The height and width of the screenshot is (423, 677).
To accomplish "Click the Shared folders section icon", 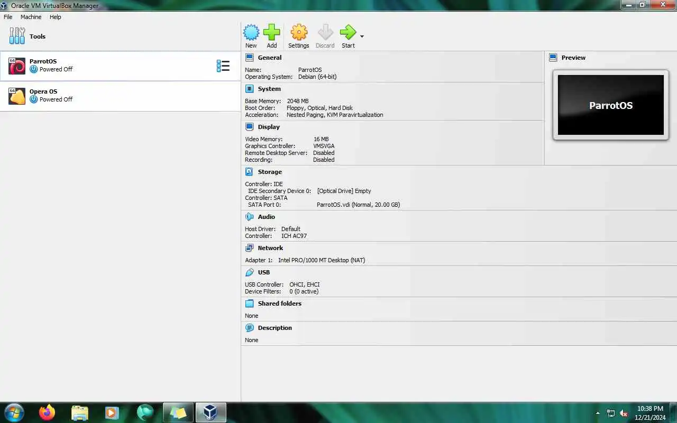I will coord(250,304).
